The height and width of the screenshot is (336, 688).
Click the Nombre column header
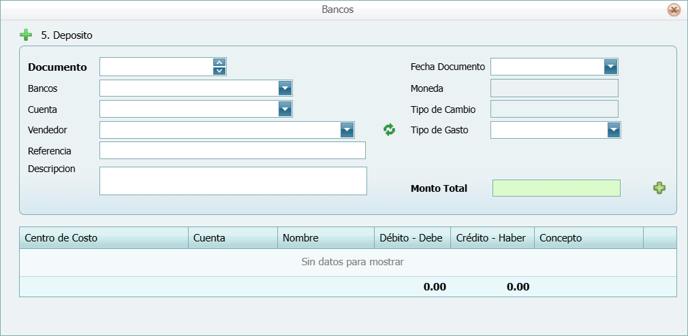point(326,238)
